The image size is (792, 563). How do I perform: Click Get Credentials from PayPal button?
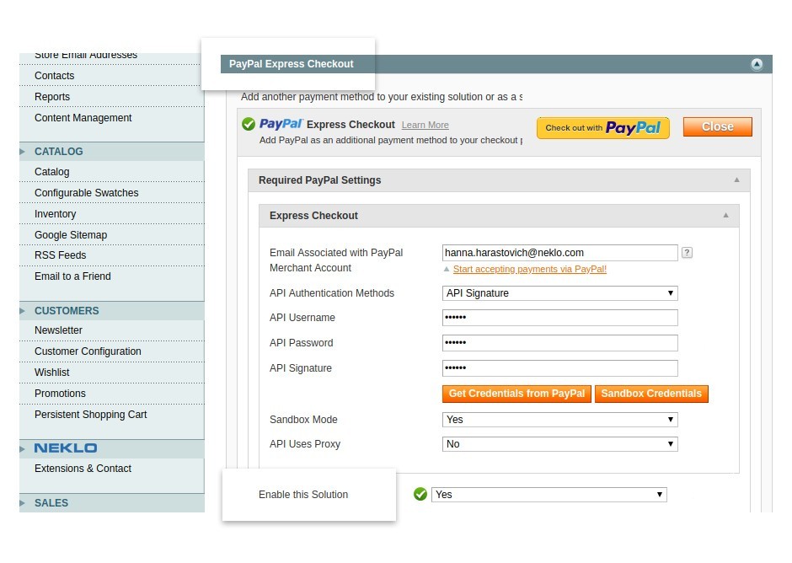pyautogui.click(x=516, y=394)
